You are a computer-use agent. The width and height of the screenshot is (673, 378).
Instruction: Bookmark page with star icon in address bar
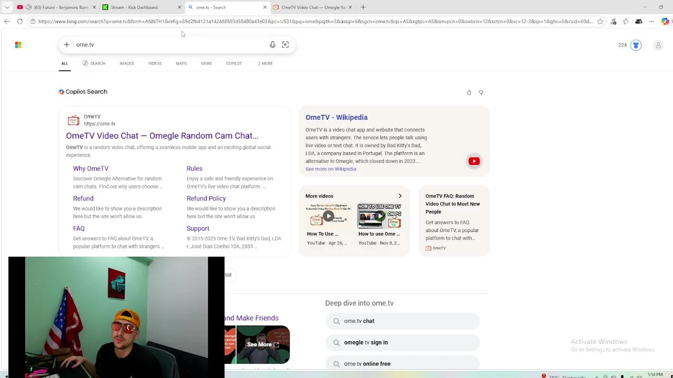pyautogui.click(x=600, y=22)
